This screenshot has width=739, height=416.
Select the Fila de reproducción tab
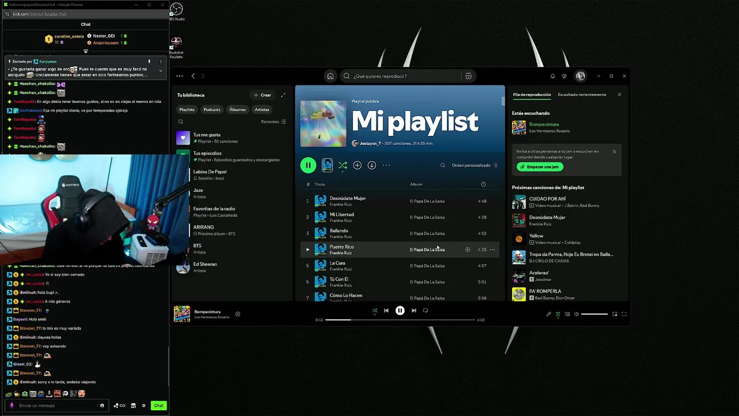532,94
